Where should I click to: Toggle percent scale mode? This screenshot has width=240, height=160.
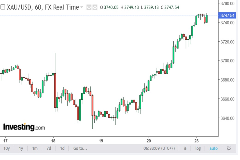185,148
